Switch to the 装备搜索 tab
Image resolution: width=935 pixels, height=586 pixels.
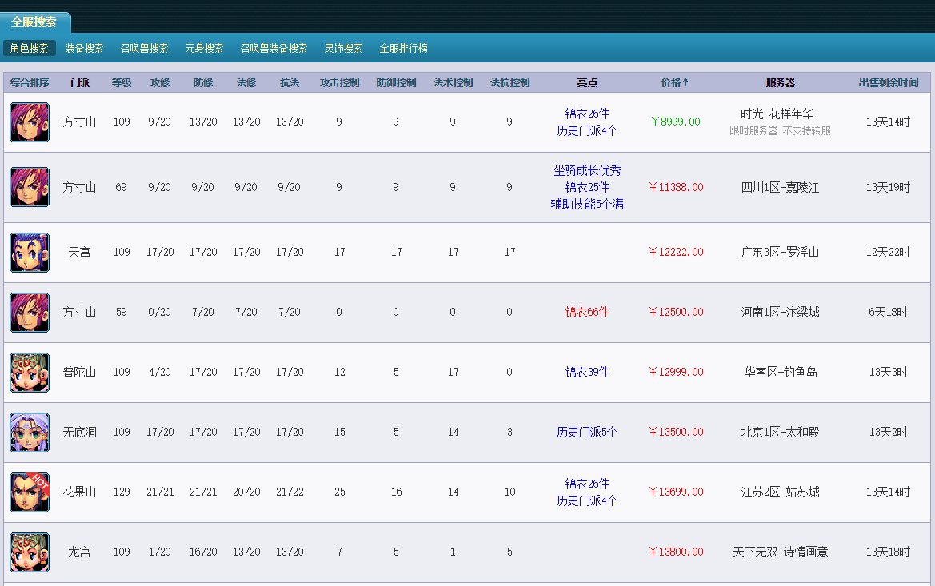[84, 48]
